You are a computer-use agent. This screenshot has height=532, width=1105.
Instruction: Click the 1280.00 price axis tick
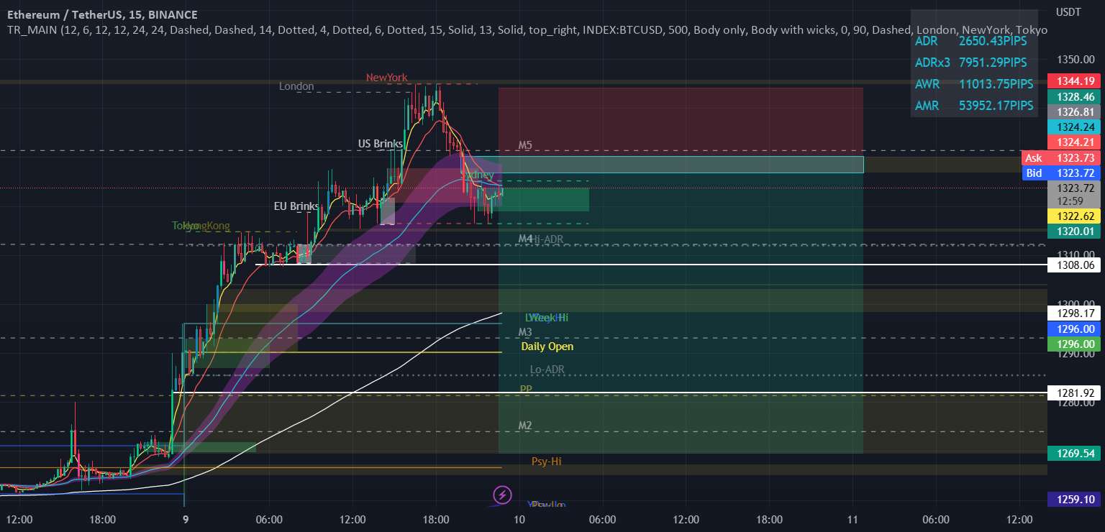pyautogui.click(x=1074, y=403)
